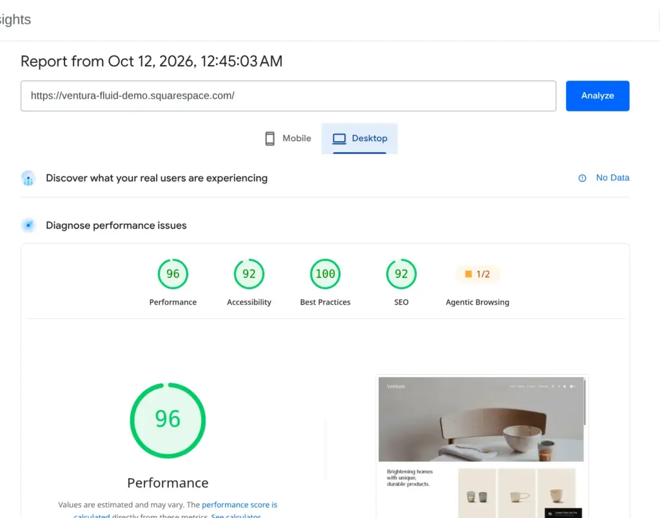This screenshot has width=660, height=518.
Task: Switch to the Mobile tab
Action: pyautogui.click(x=288, y=139)
